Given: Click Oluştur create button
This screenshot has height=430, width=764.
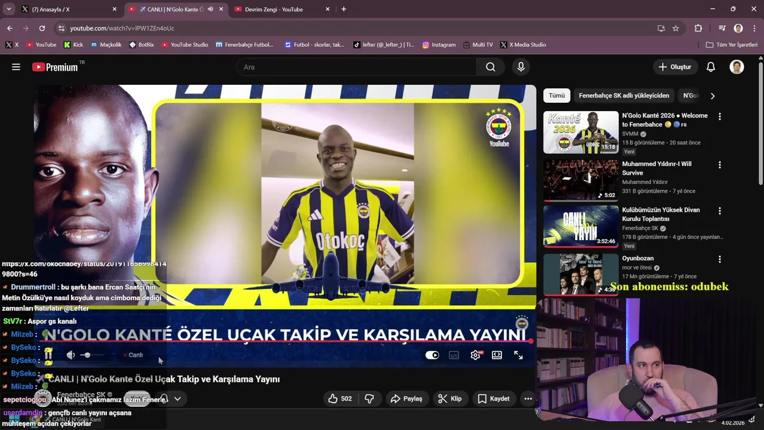Looking at the screenshot, I should (675, 67).
